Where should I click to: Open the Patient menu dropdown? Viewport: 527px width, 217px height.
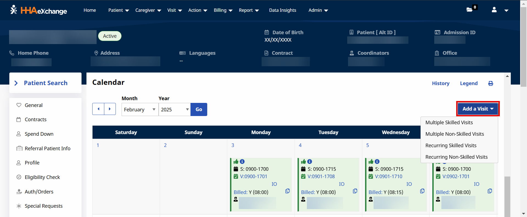click(x=119, y=10)
